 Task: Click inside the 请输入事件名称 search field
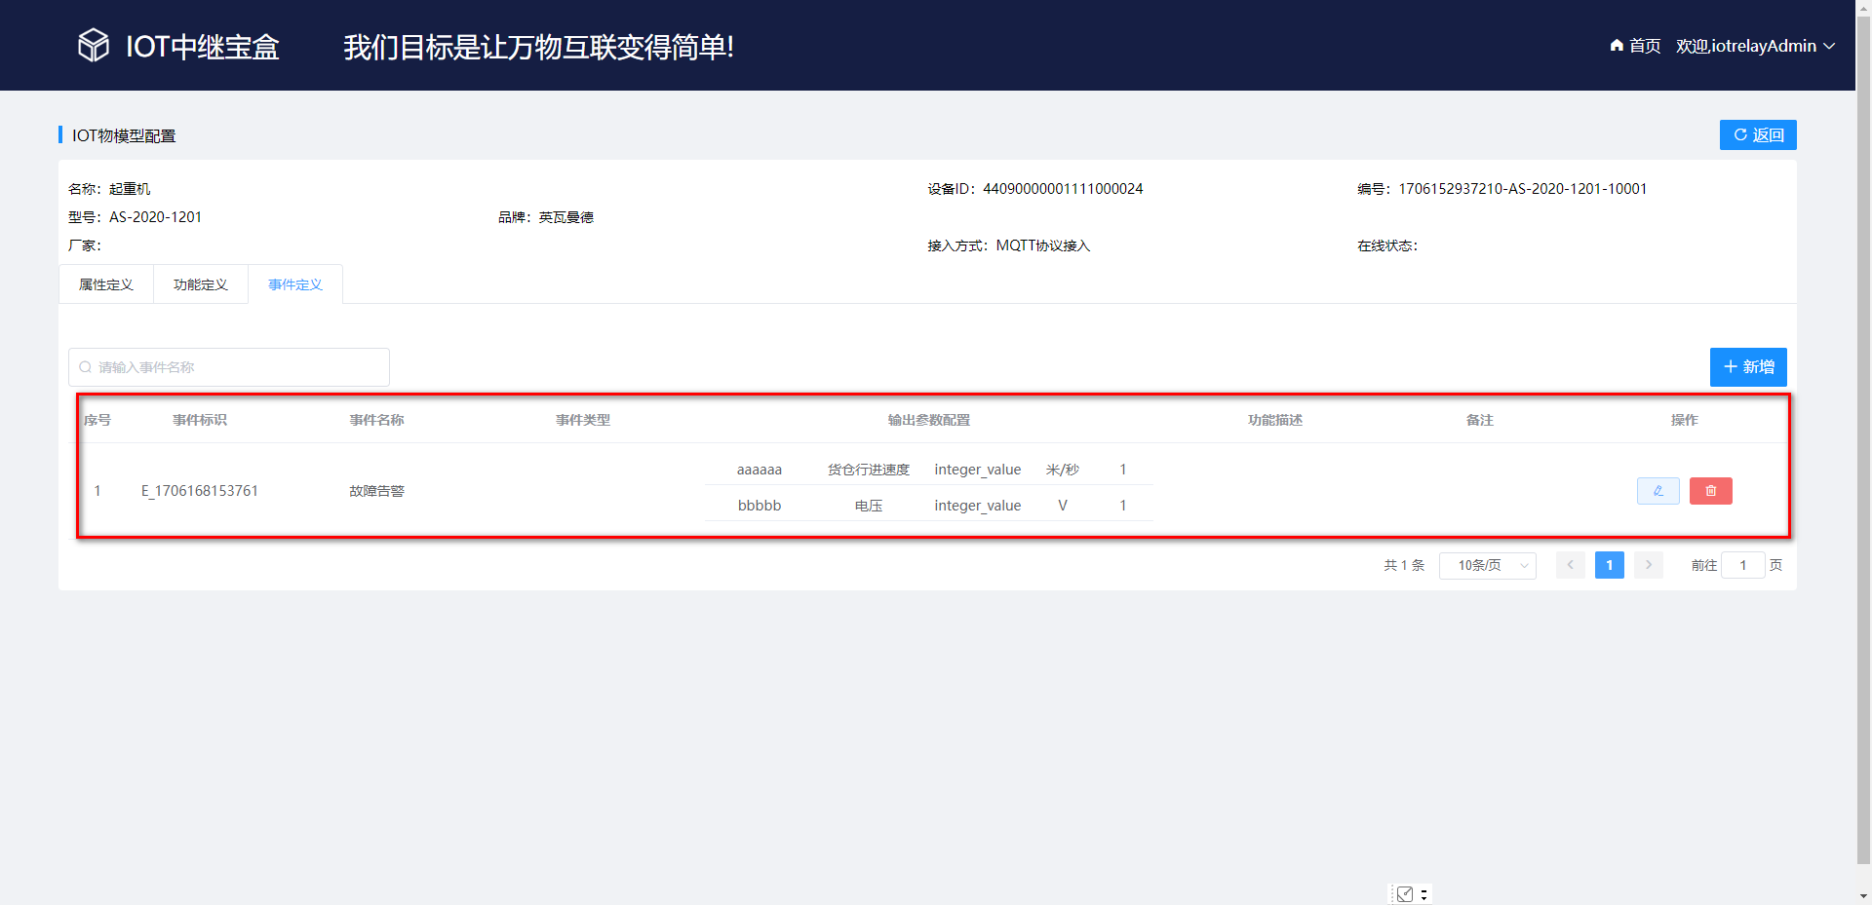point(229,367)
